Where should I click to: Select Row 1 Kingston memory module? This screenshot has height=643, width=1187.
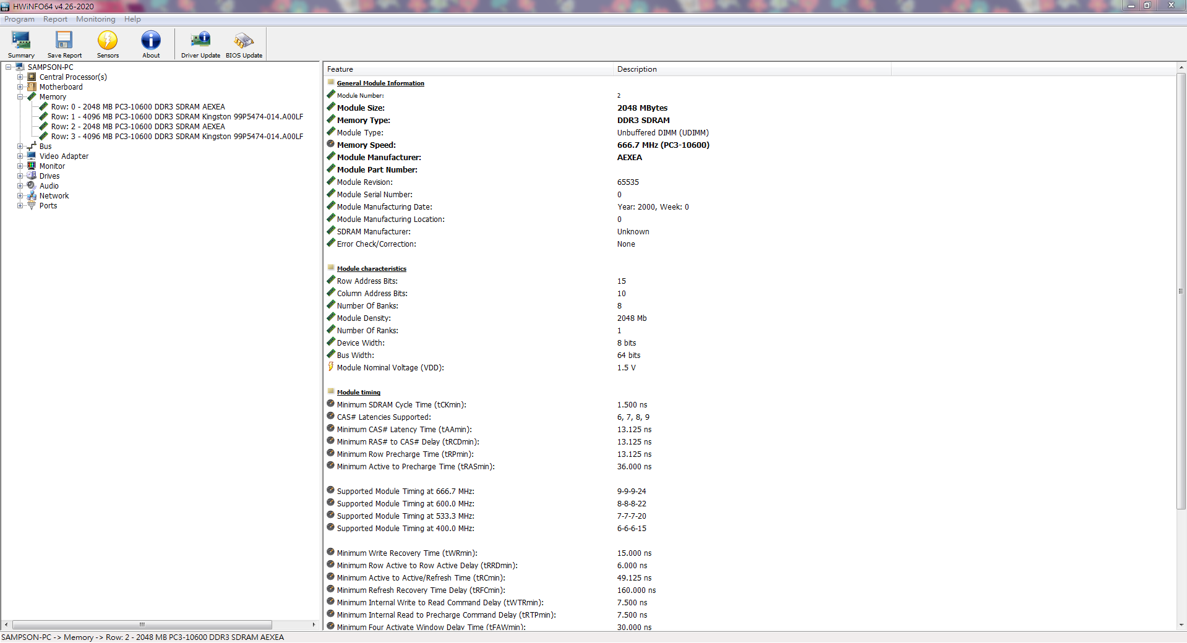[177, 117]
